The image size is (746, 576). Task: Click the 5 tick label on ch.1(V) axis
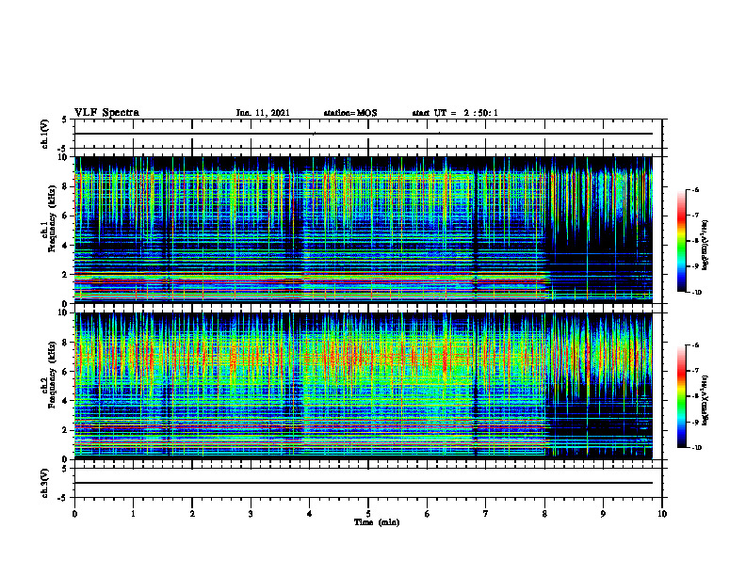coord(65,120)
